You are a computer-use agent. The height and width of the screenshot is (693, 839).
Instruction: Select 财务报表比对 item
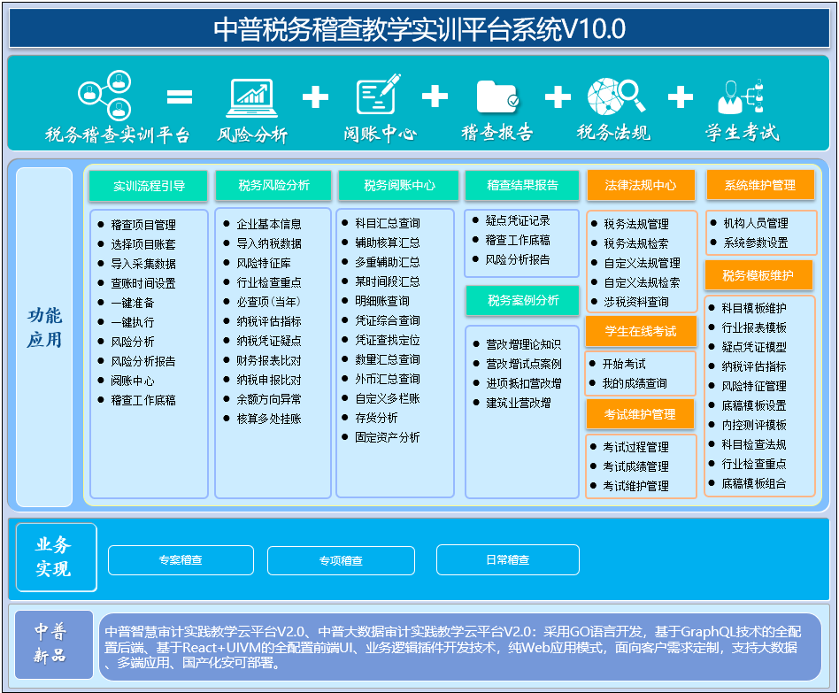pyautogui.click(x=269, y=361)
